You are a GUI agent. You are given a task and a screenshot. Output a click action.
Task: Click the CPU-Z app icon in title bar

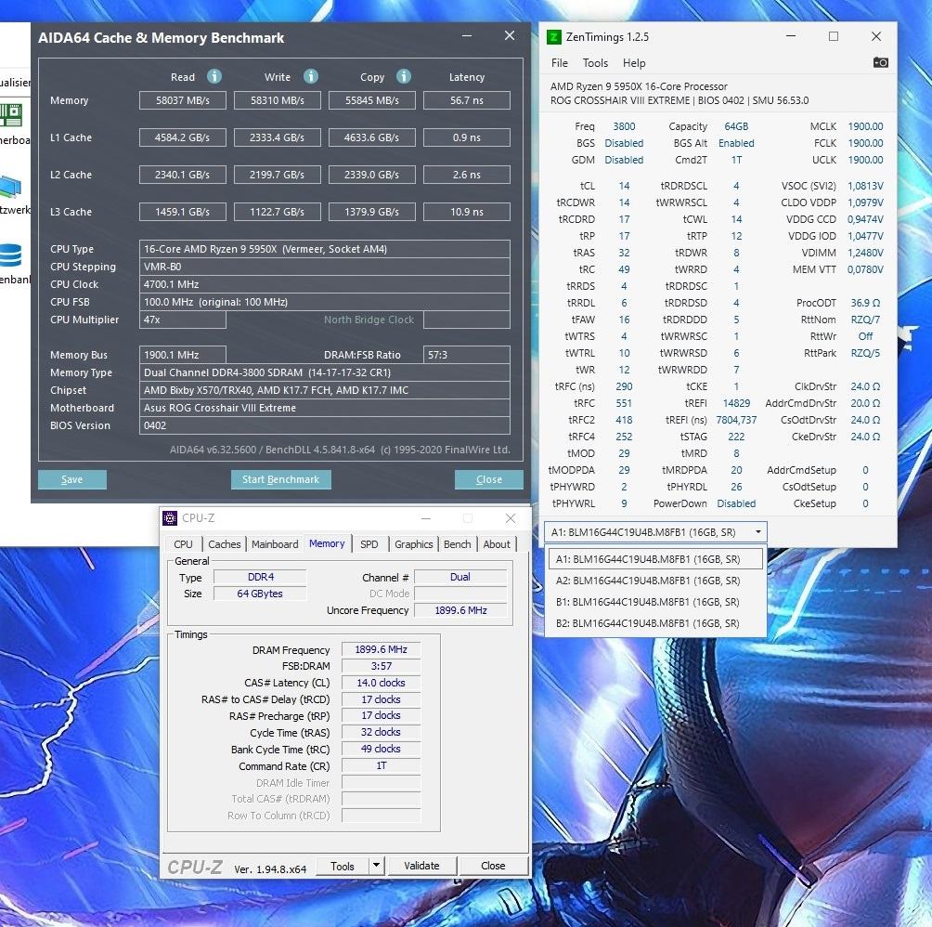tap(169, 518)
